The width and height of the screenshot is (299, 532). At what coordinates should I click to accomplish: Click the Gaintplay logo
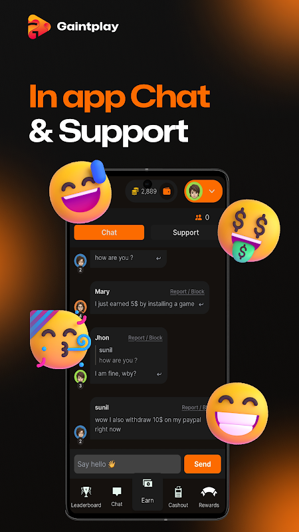[x=73, y=27]
